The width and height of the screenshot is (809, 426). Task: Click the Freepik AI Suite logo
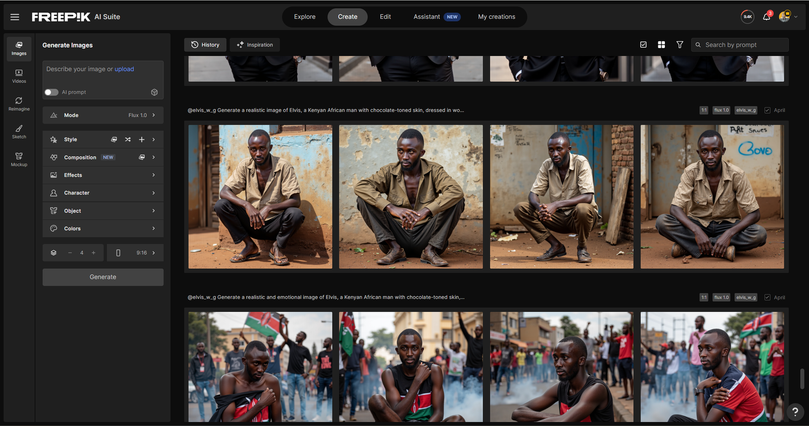(76, 17)
